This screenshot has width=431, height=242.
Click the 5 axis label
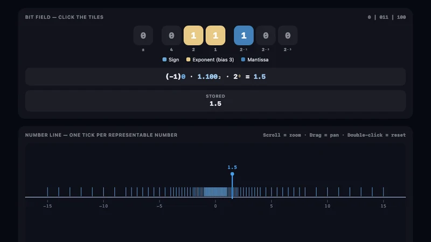pos(272,206)
